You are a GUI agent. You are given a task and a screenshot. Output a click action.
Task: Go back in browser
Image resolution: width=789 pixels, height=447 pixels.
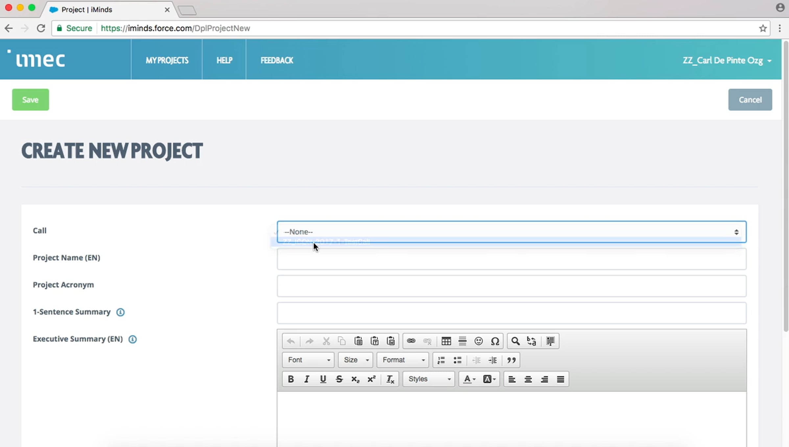click(x=9, y=28)
